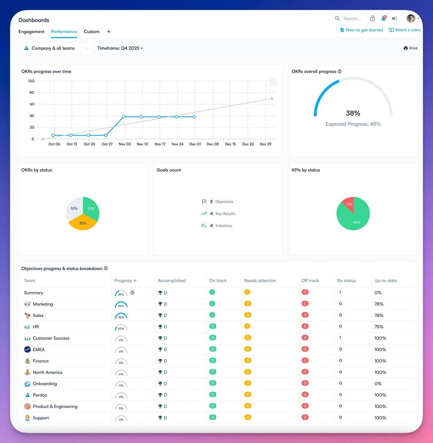
Task: Click the EMEA team icon
Action: (x=27, y=350)
